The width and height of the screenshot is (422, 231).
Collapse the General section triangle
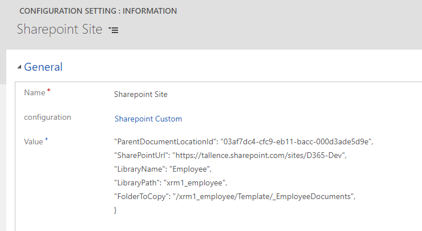pos(19,67)
